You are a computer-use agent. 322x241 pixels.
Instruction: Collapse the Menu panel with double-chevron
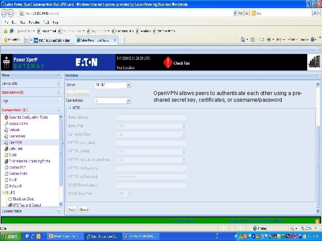[59, 75]
